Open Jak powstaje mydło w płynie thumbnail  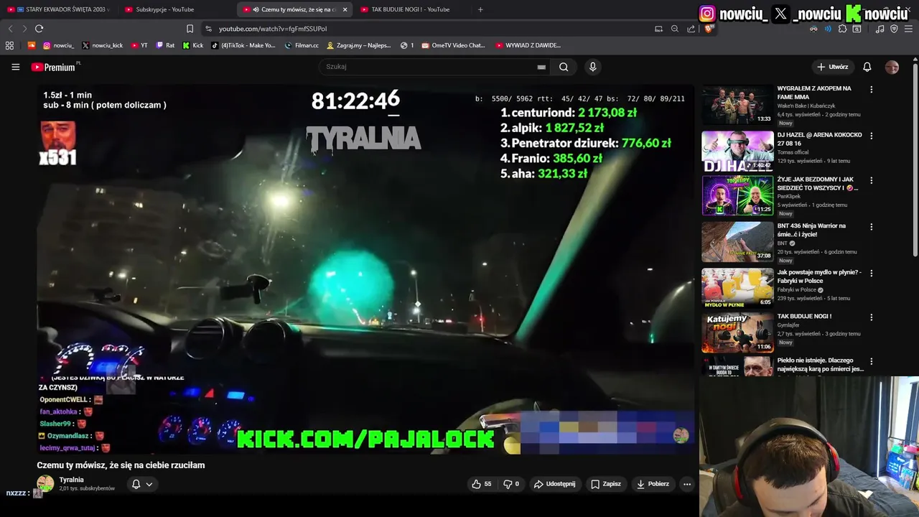[x=737, y=287]
